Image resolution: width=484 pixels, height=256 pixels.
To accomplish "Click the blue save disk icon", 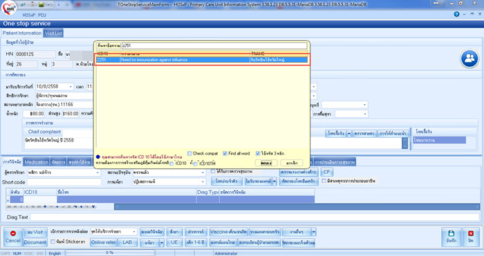I will coord(451,233).
